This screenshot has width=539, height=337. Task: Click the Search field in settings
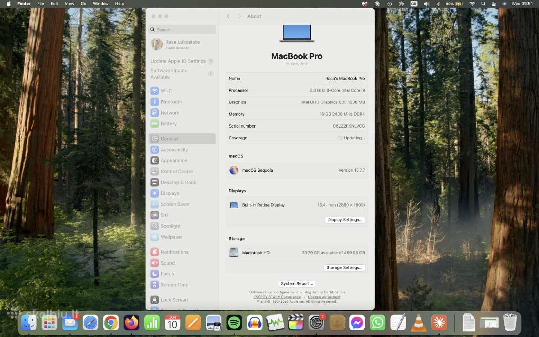click(182, 30)
